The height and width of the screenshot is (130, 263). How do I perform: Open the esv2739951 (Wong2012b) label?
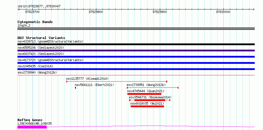click(146, 85)
